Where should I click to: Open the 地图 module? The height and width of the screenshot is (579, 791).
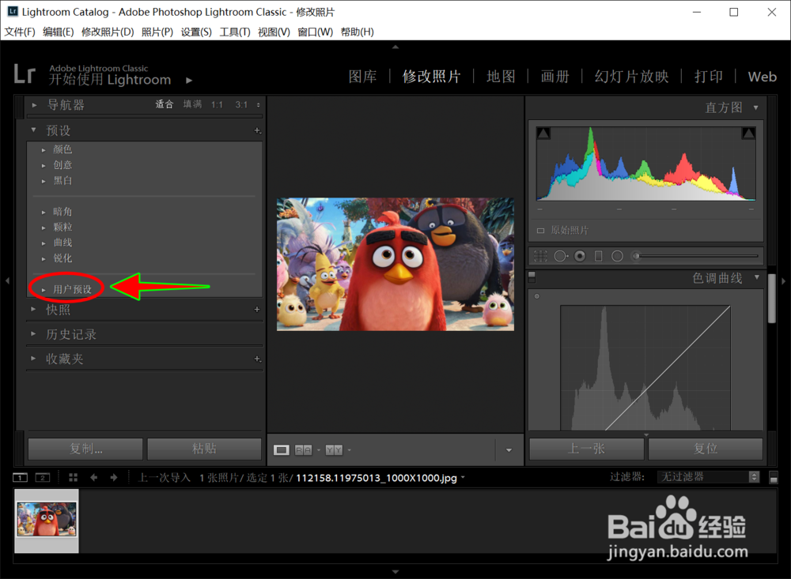[501, 77]
